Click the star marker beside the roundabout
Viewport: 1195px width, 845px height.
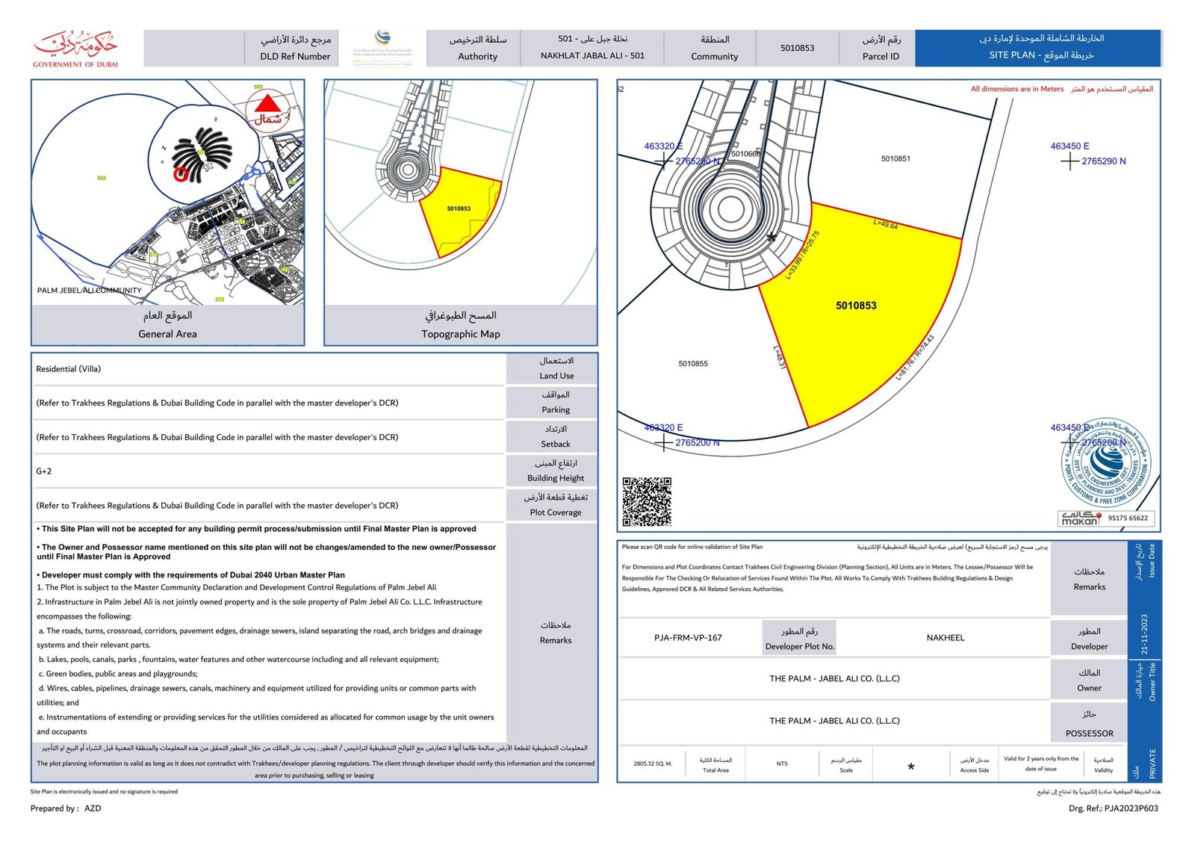[772, 238]
